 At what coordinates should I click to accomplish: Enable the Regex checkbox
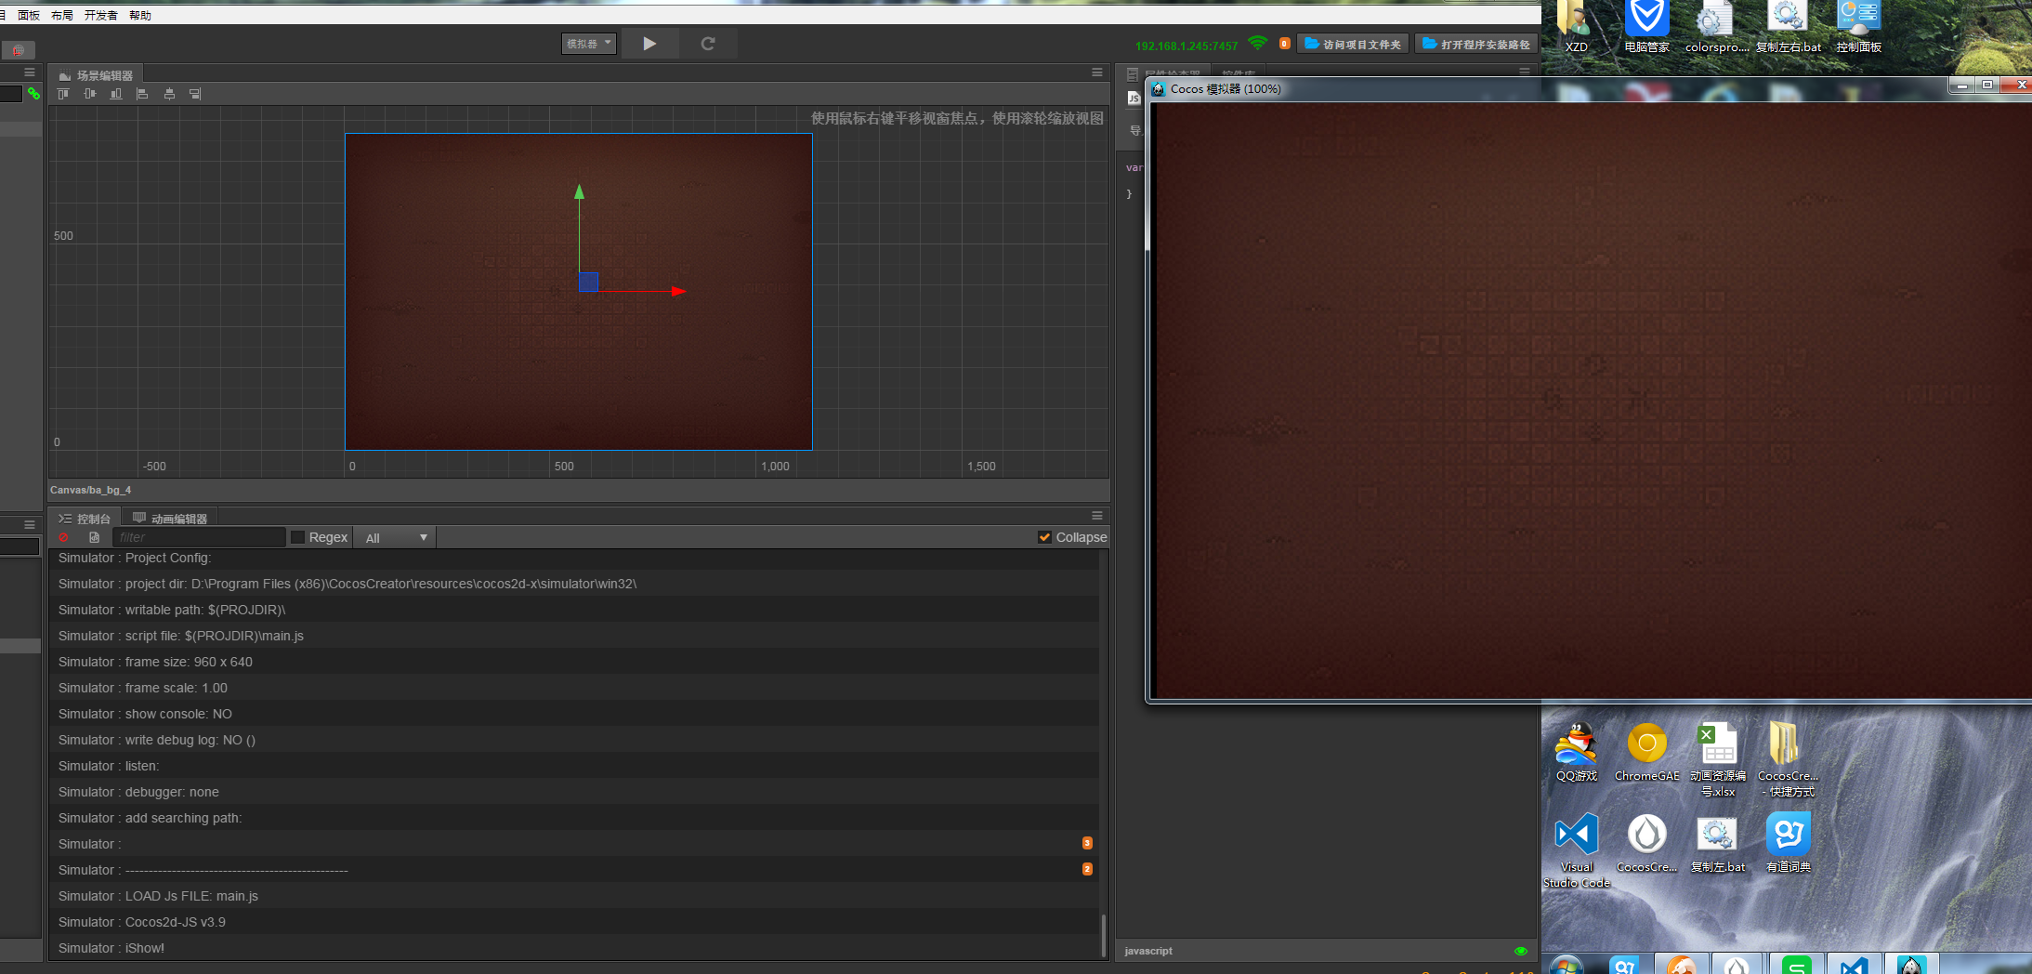(298, 537)
